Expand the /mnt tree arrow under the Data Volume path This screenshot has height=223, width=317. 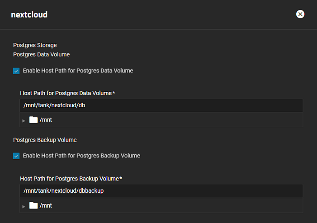[24, 120]
